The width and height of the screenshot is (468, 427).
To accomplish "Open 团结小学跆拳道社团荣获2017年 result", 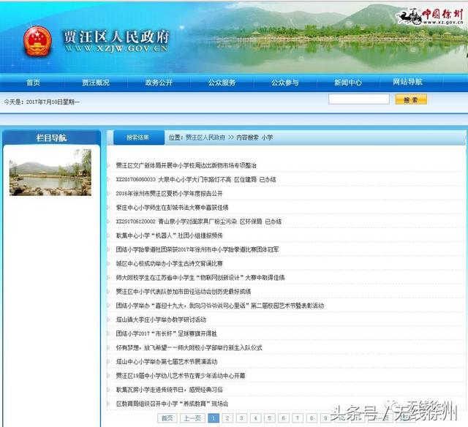I will 197,249.
